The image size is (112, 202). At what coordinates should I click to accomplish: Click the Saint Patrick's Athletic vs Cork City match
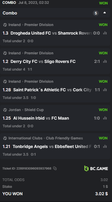click(x=52, y=90)
